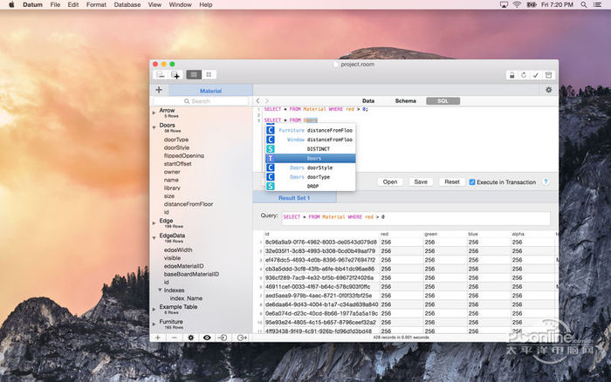This screenshot has width=611, height=382.
Task: Click the Reset button
Action: 451,182
